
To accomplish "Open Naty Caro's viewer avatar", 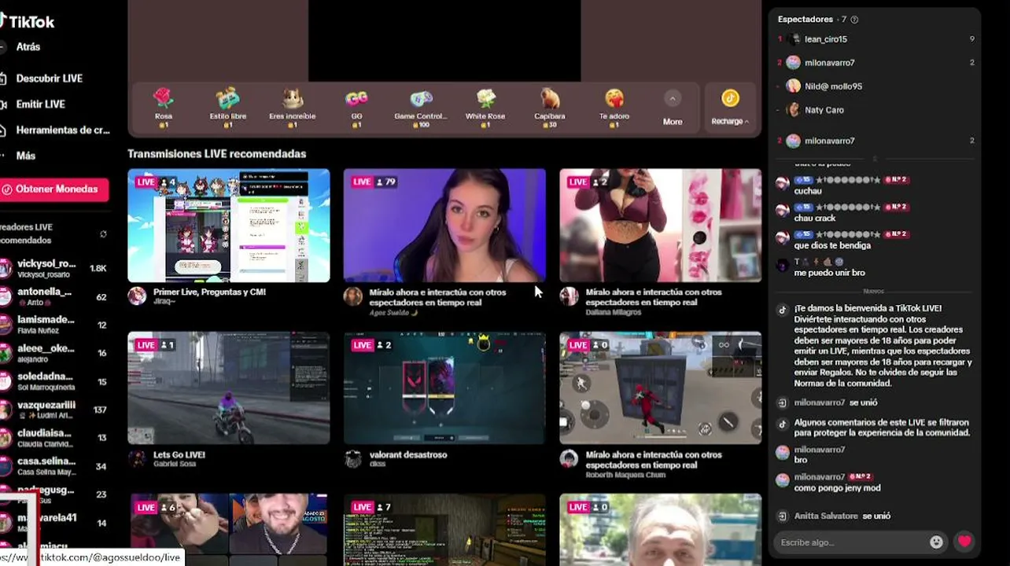I will tap(793, 110).
